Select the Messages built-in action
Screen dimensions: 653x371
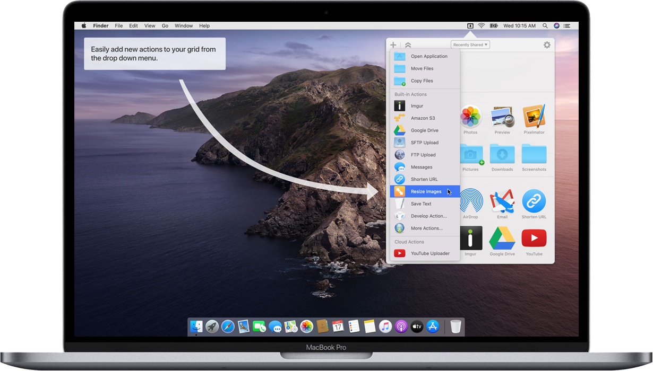point(421,167)
